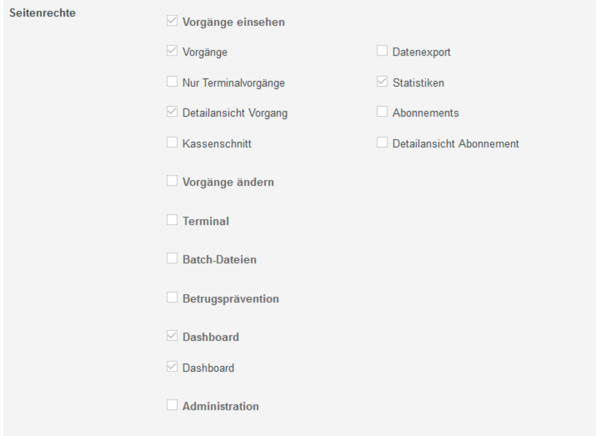Check the 'Batch-Dateien' checkbox
The image size is (596, 436).
pyautogui.click(x=172, y=258)
